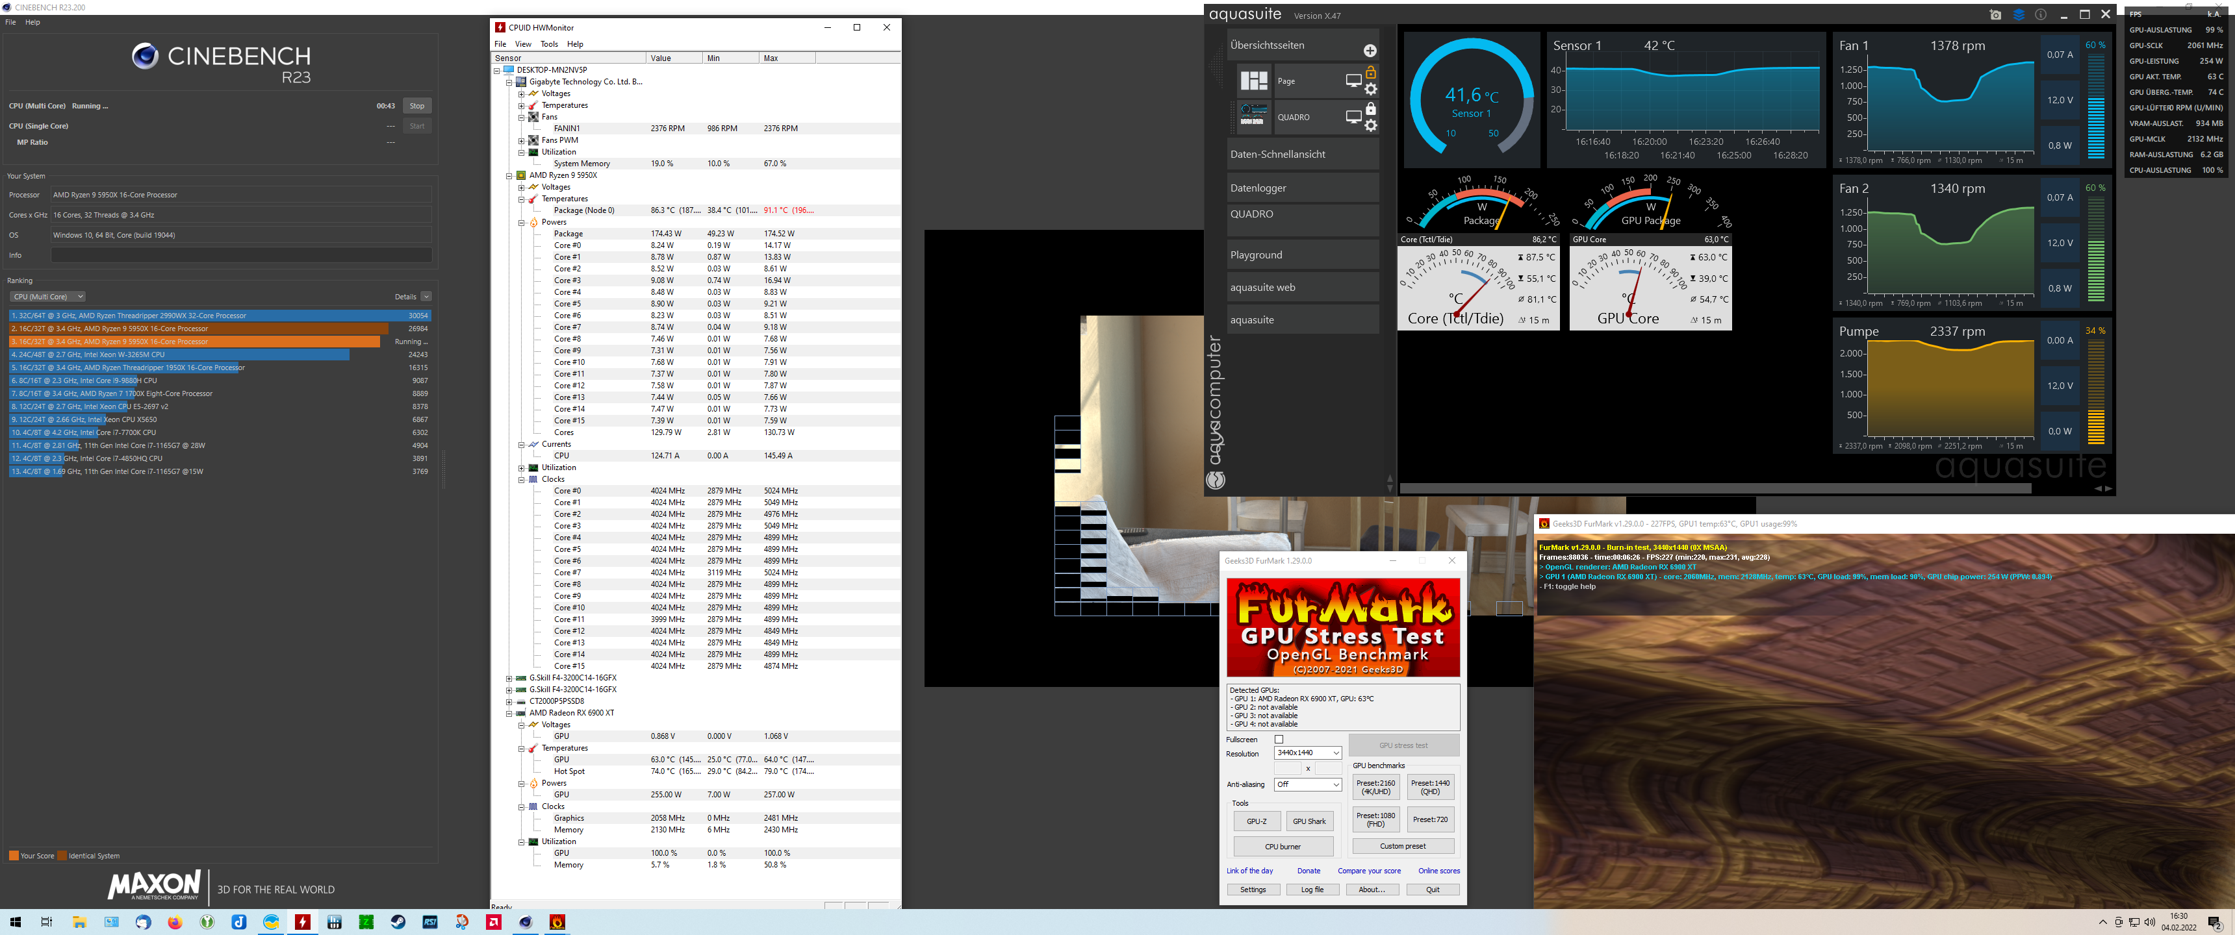Collapse the AMD Ryzen 9 5950X tree node
2235x935 pixels.
(509, 175)
